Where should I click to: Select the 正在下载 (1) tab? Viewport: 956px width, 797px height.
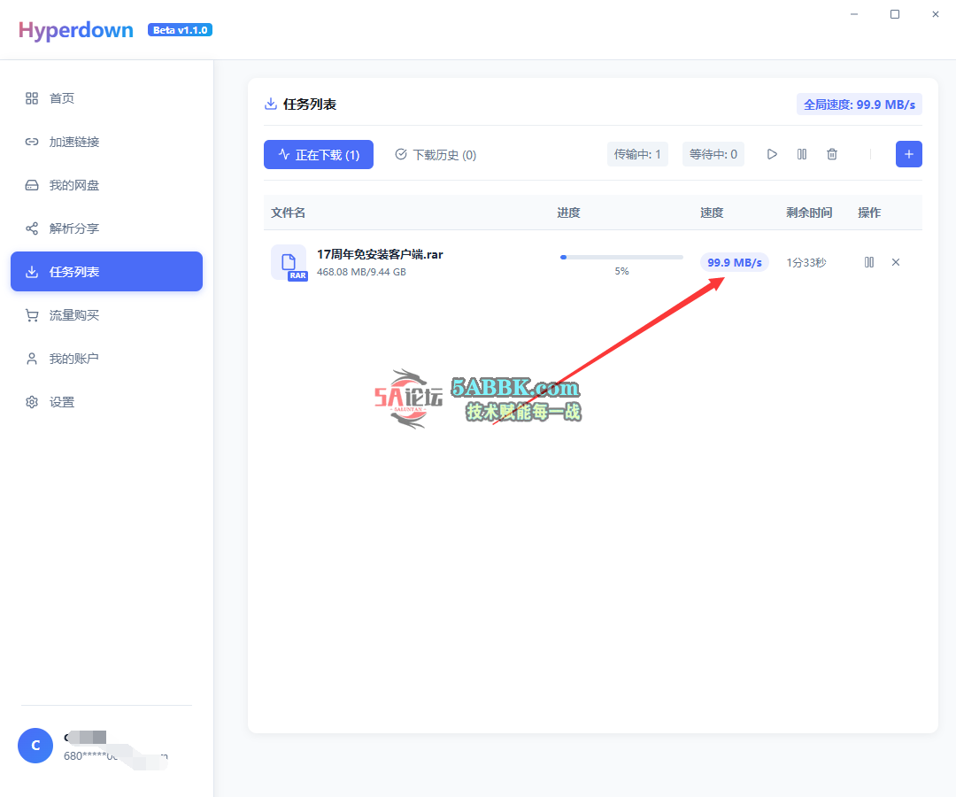click(x=319, y=155)
